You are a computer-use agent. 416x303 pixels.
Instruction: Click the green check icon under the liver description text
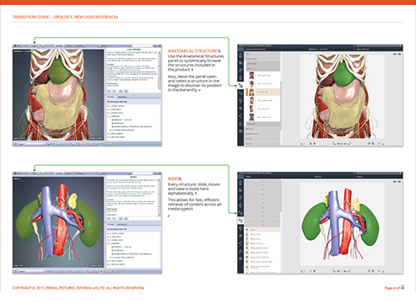[109, 91]
